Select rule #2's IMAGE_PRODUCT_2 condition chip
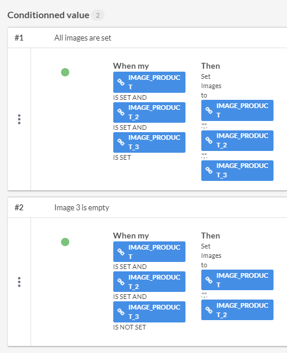The image size is (287, 353). pos(149,281)
